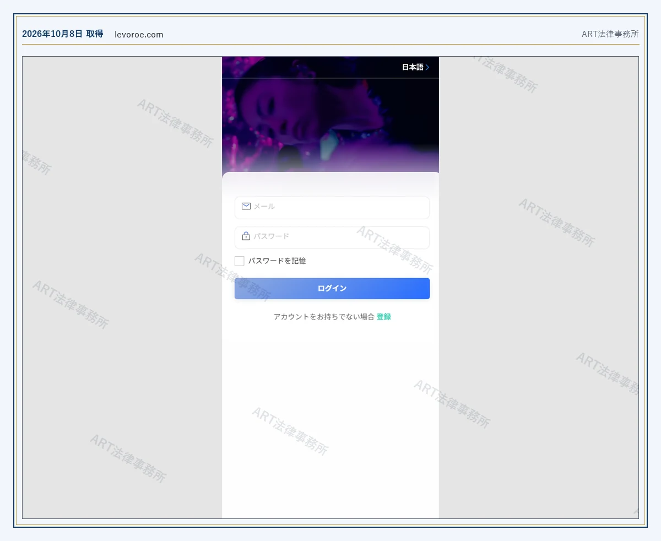Screen dimensions: 661x541
Task: Focus the パスワード input field
Action: pyautogui.click(x=332, y=237)
